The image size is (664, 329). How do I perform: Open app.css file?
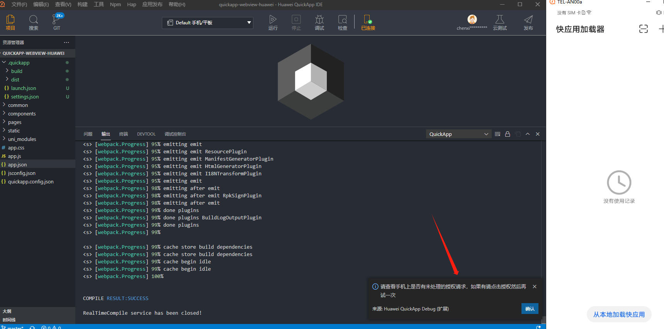pos(37,148)
